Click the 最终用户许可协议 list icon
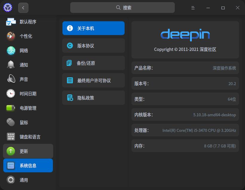Image resolution: width=245 pixels, height=190 pixels. click(x=70, y=80)
